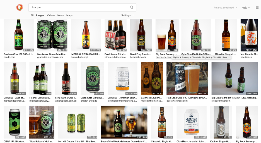Open the Feral Karma Citra four-pack image

[115, 35]
